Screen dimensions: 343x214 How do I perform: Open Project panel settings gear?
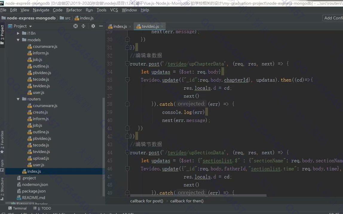pos(93,26)
